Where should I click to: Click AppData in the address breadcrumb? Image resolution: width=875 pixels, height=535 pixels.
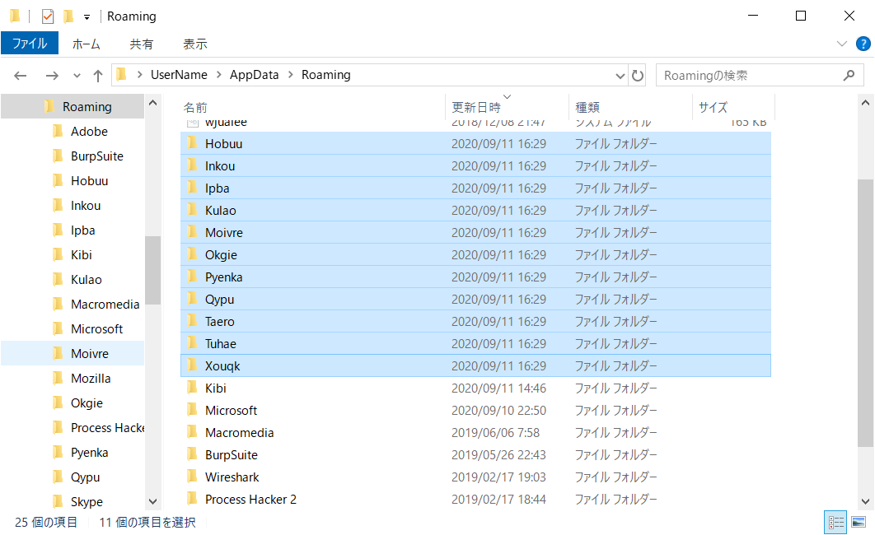coord(254,75)
